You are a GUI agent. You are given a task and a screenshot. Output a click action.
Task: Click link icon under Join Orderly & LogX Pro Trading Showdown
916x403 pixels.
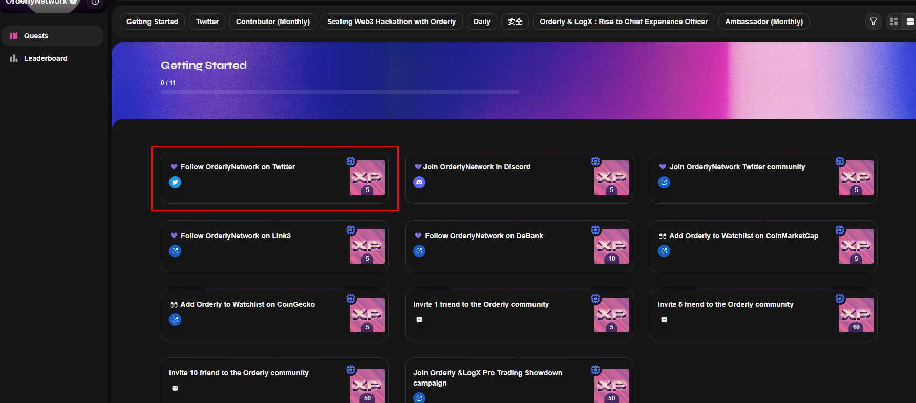(x=419, y=398)
